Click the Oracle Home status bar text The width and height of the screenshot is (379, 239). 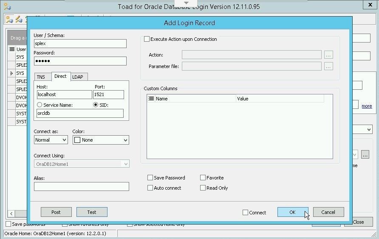click(x=55, y=233)
